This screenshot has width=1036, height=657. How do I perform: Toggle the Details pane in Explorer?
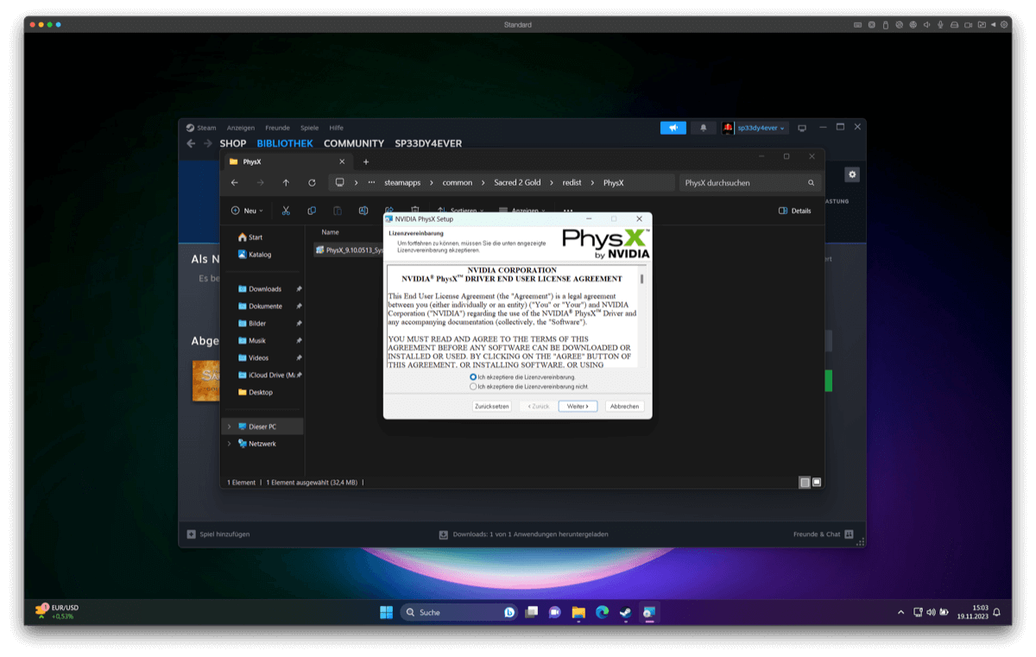[794, 211]
